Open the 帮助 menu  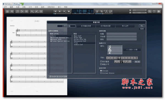pyautogui.click(x=66, y=7)
